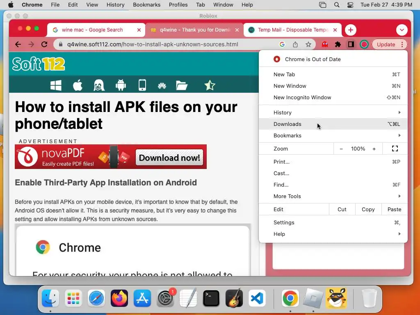Close the Temp Mail tab
Screen dimensions: 420x315
[335, 30]
